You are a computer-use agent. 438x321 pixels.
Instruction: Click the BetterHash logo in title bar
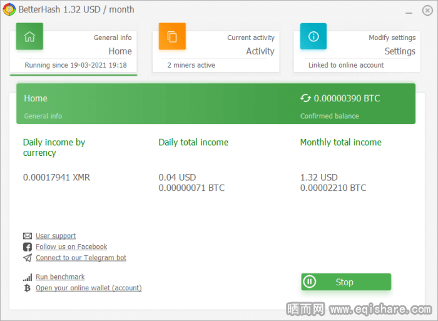9,10
